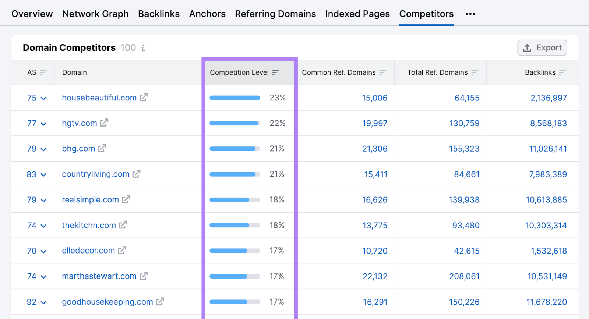Click hgtv.com common ref domains 19,997
Viewport: 589px width, 319px height.
click(375, 123)
